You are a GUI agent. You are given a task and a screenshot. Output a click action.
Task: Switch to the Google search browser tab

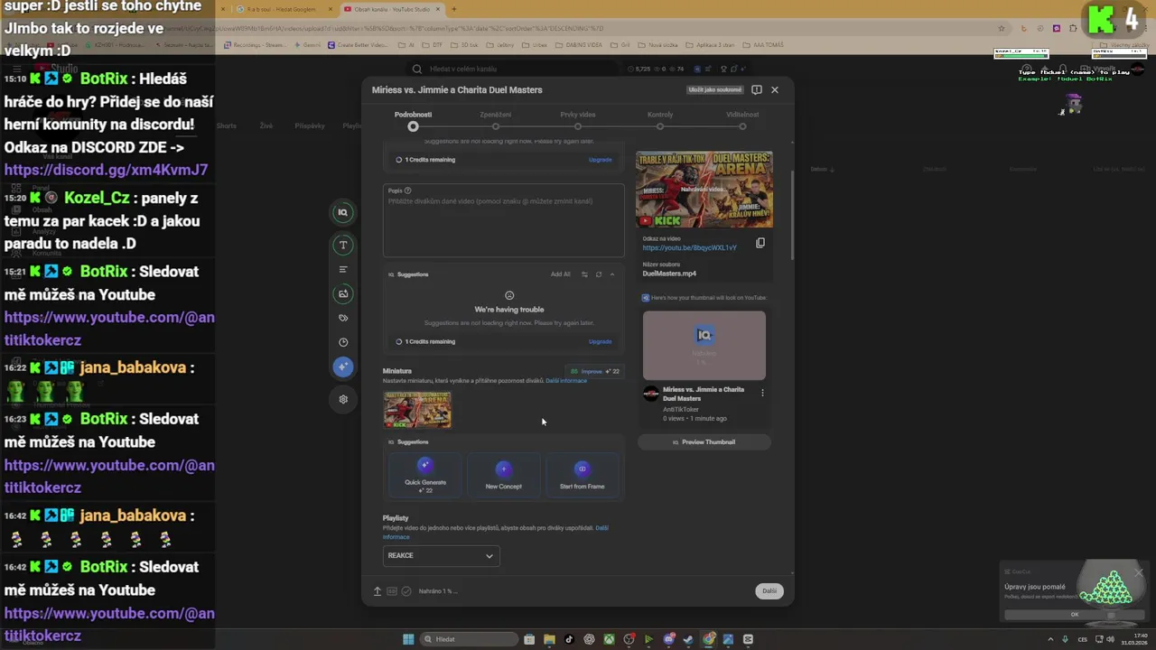pyautogui.click(x=283, y=9)
